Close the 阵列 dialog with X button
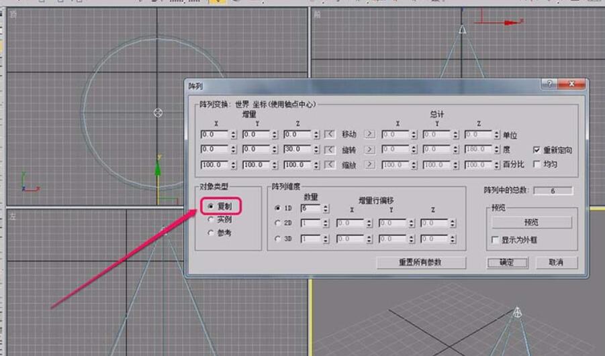 [571, 84]
